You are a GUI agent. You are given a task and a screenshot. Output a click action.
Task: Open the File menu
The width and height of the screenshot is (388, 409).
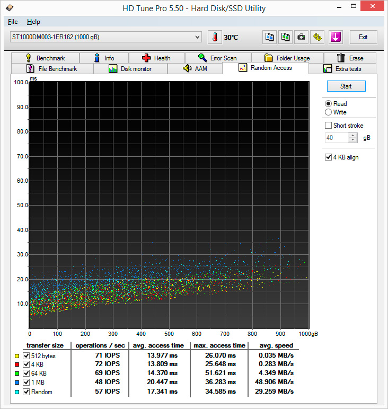pyautogui.click(x=13, y=22)
